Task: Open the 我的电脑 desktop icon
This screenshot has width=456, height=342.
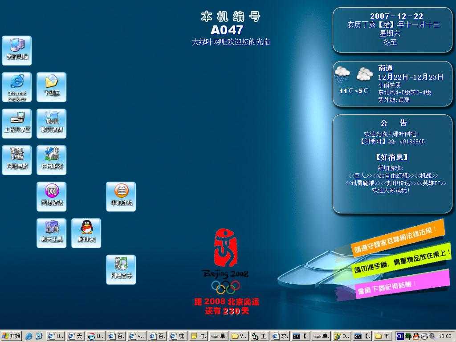Action: [17, 51]
